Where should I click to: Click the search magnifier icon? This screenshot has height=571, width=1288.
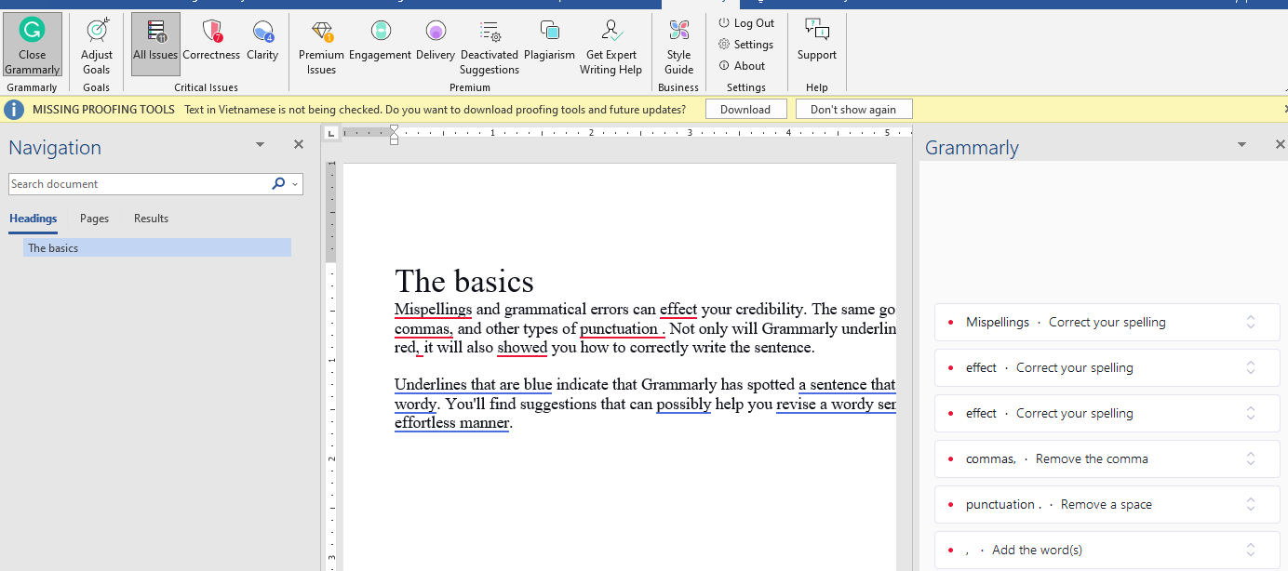coord(278,184)
